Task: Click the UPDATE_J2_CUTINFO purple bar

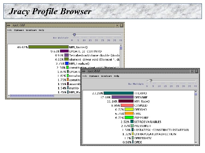Action: [x=64, y=51]
